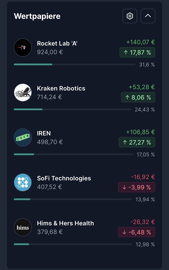
Task: Select the IREN stock name
Action: pyautogui.click(x=44, y=134)
